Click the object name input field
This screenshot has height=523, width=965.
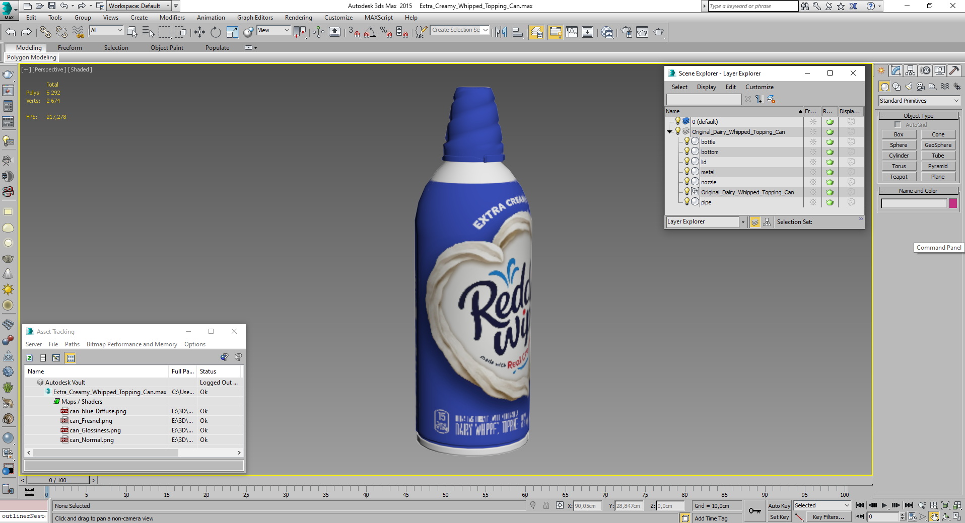click(914, 203)
